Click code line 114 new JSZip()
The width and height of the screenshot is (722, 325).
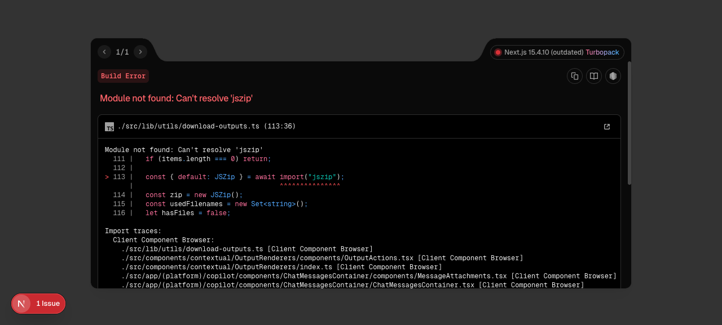tap(178, 195)
